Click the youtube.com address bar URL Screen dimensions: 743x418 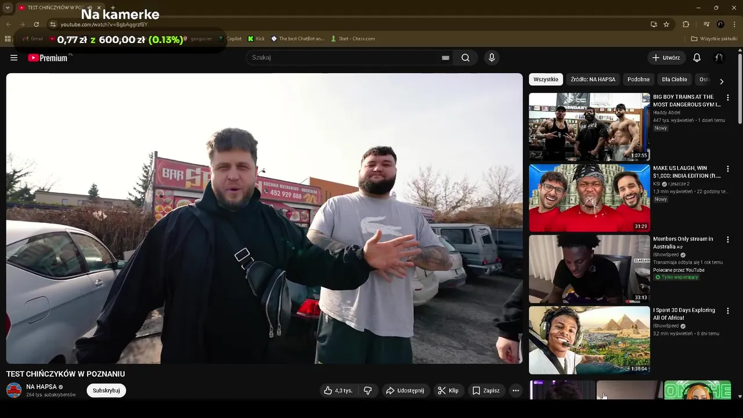point(104,24)
